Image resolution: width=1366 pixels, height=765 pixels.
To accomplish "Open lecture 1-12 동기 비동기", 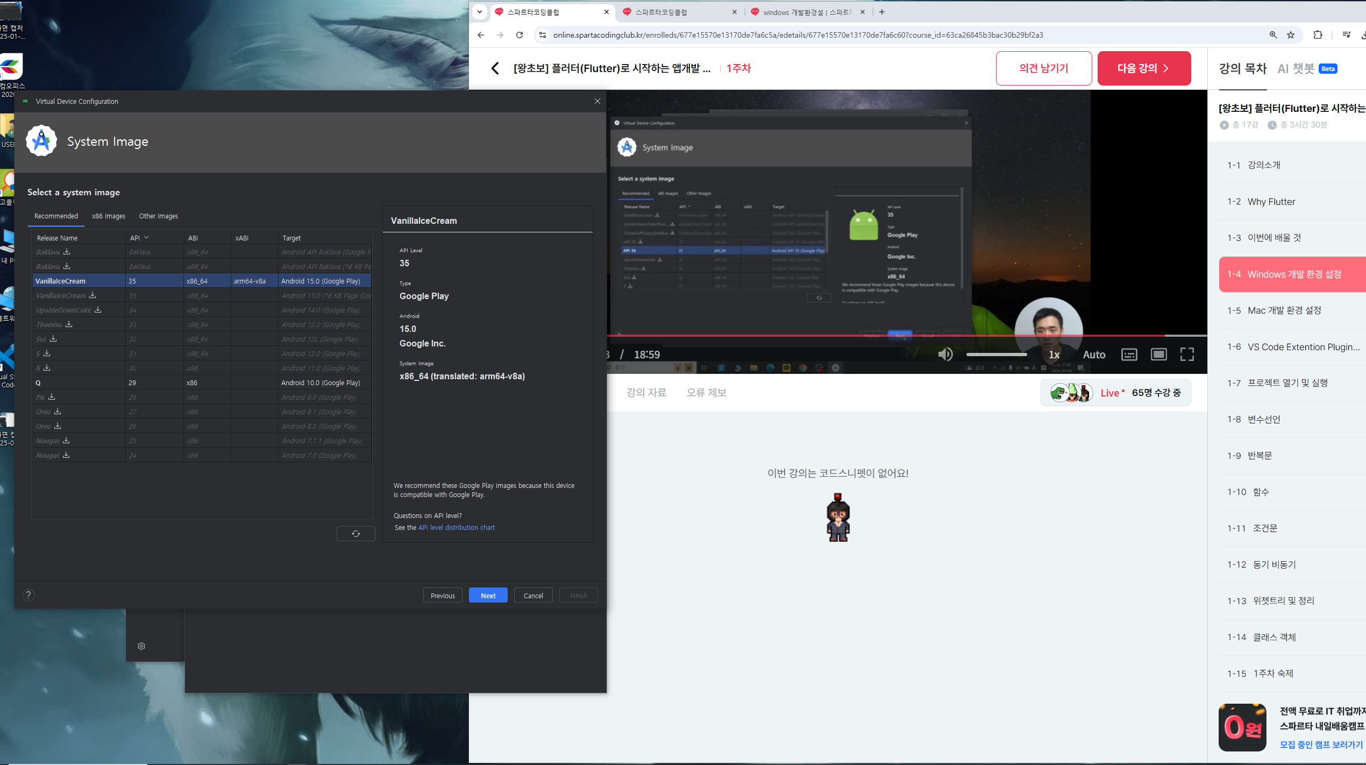I will (1292, 564).
